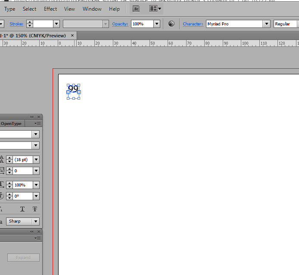Close the document tab at 150% CMYK/Preview

tap(72, 36)
